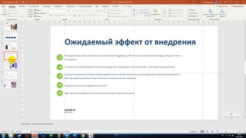
Task: Open the Файл menu
Action: [3, 6]
